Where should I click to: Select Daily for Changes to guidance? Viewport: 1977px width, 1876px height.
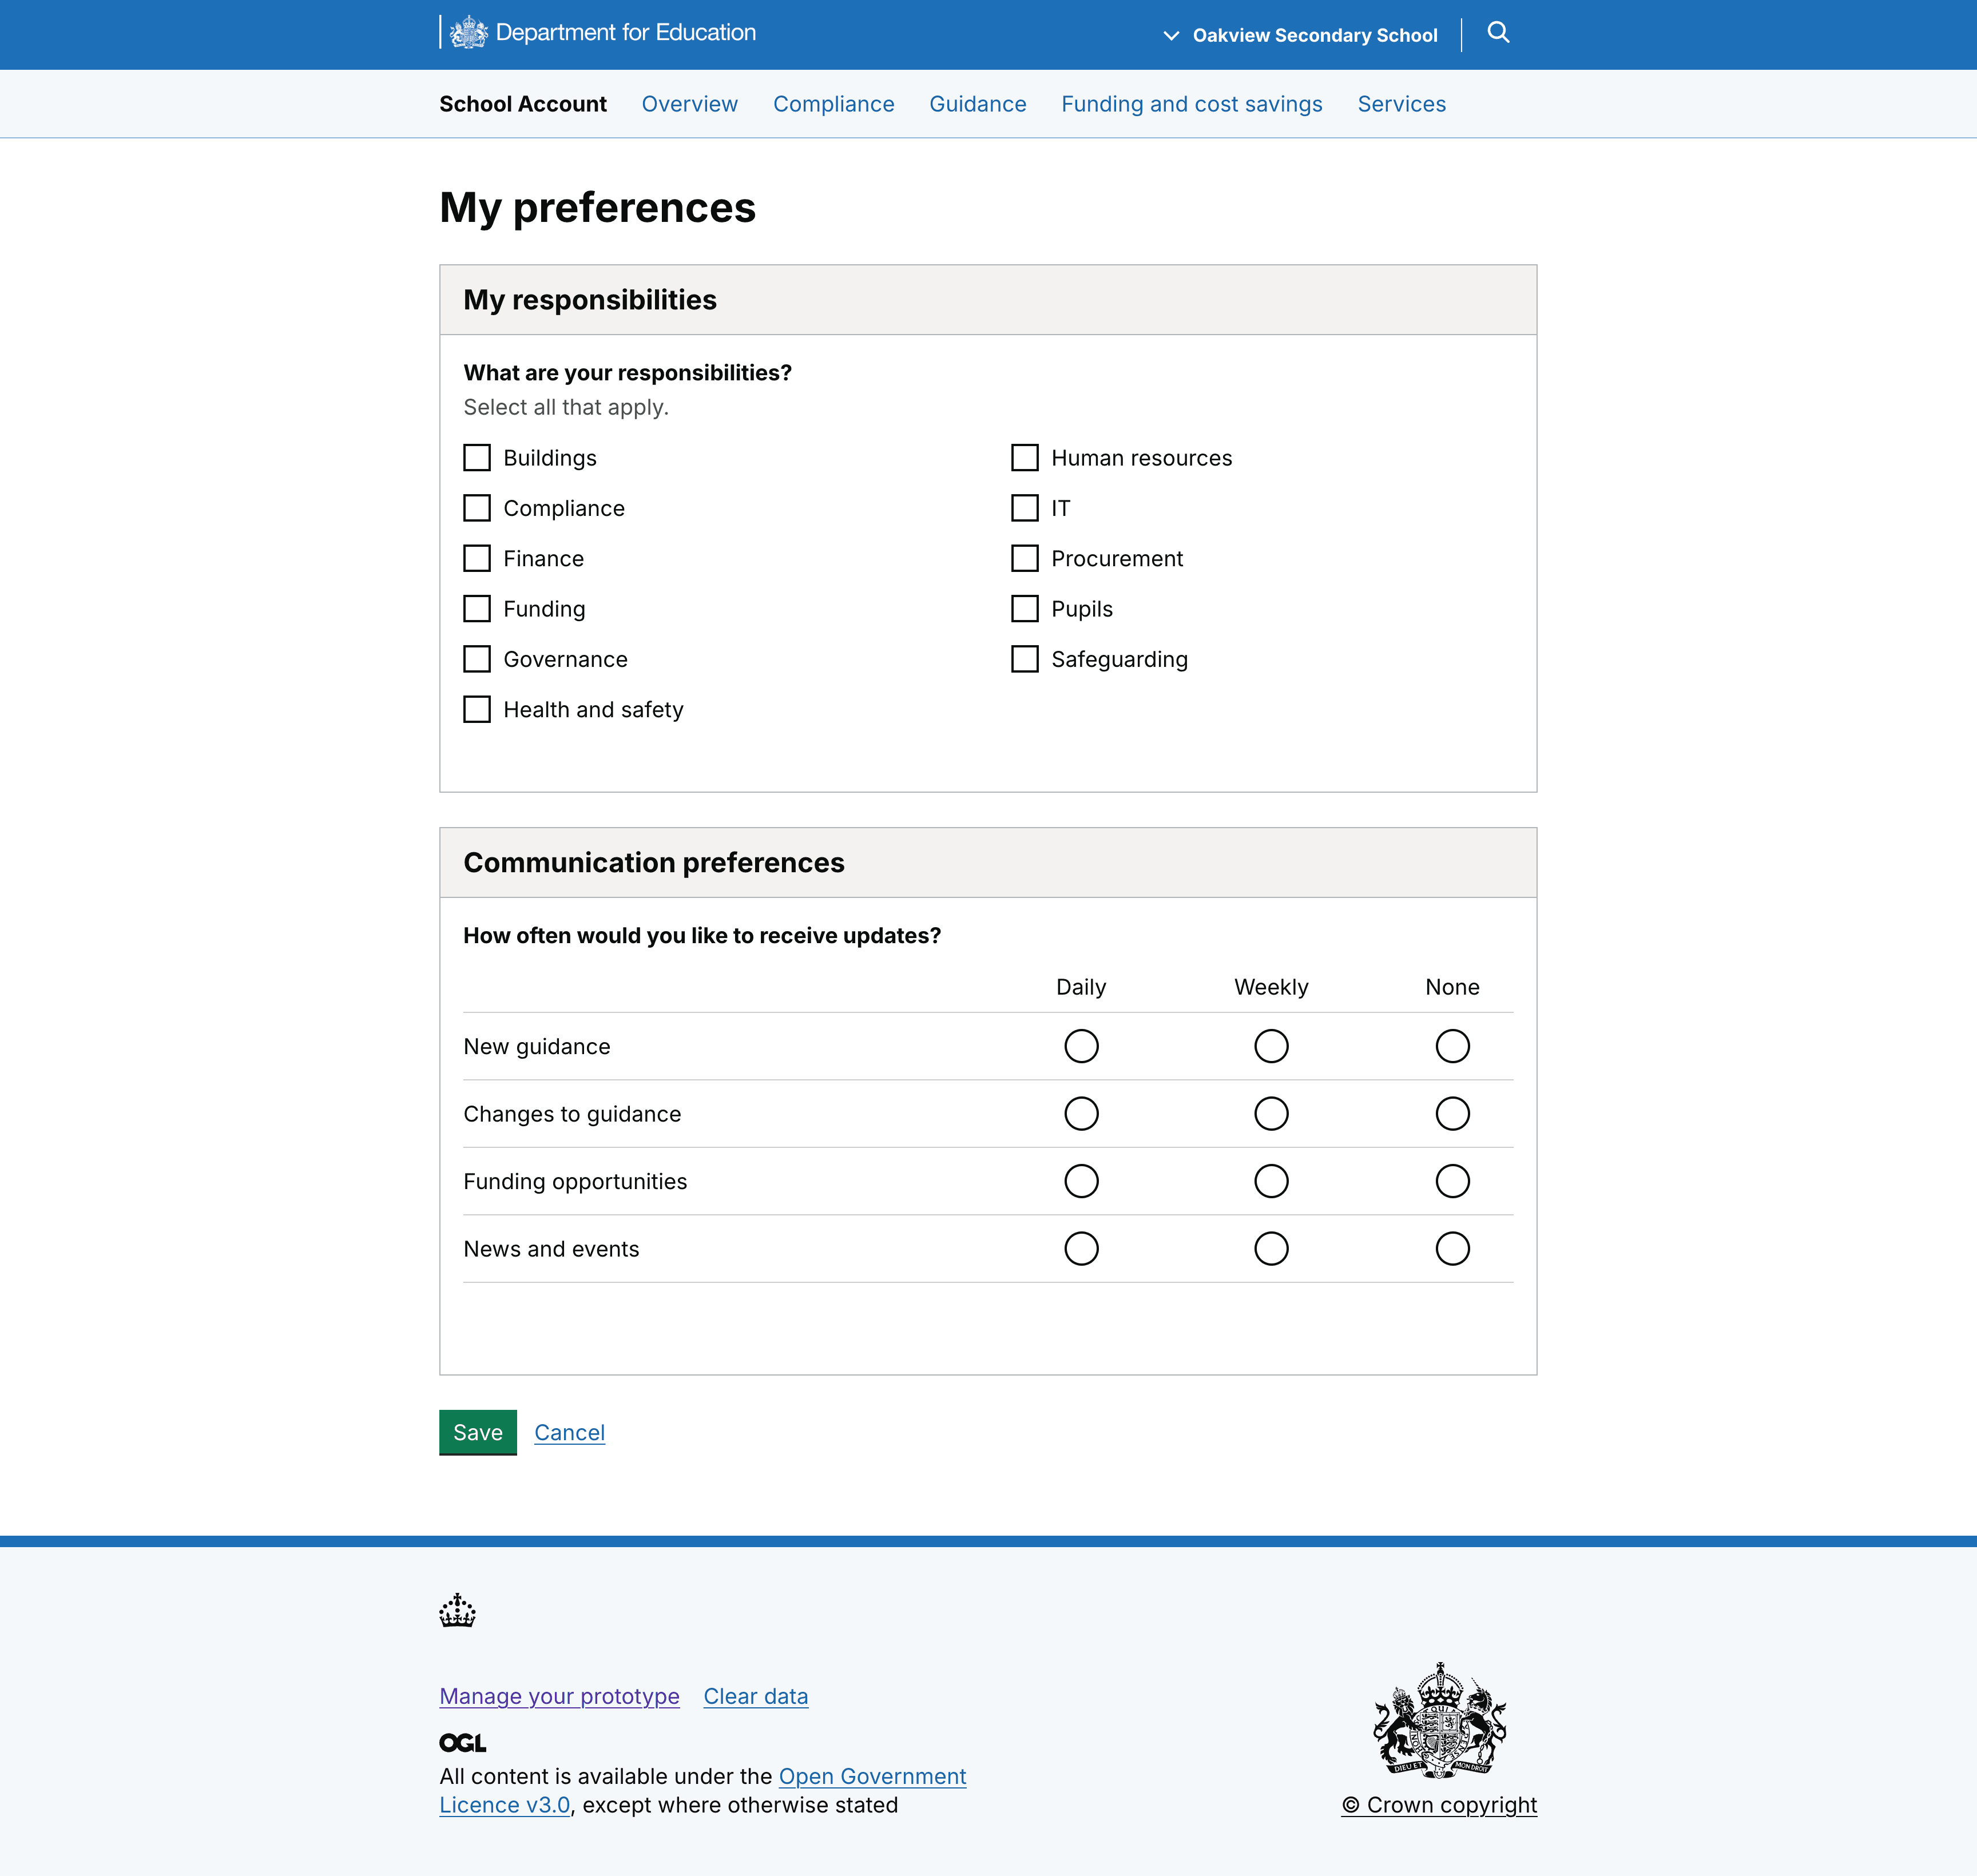1081,1114
